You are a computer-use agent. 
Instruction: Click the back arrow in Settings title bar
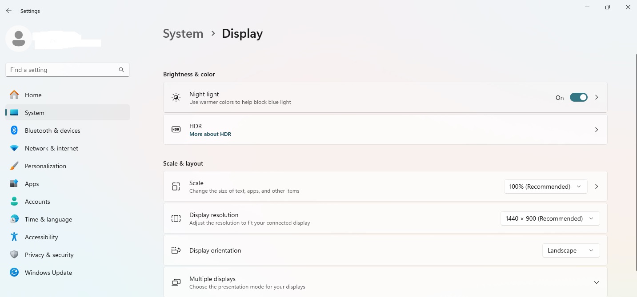pyautogui.click(x=9, y=11)
